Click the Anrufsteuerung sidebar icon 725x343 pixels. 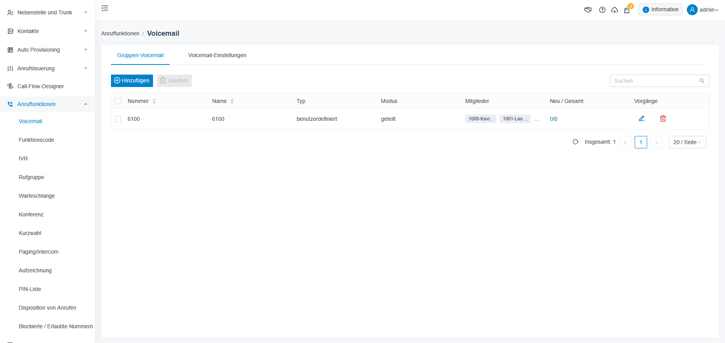tap(11, 68)
